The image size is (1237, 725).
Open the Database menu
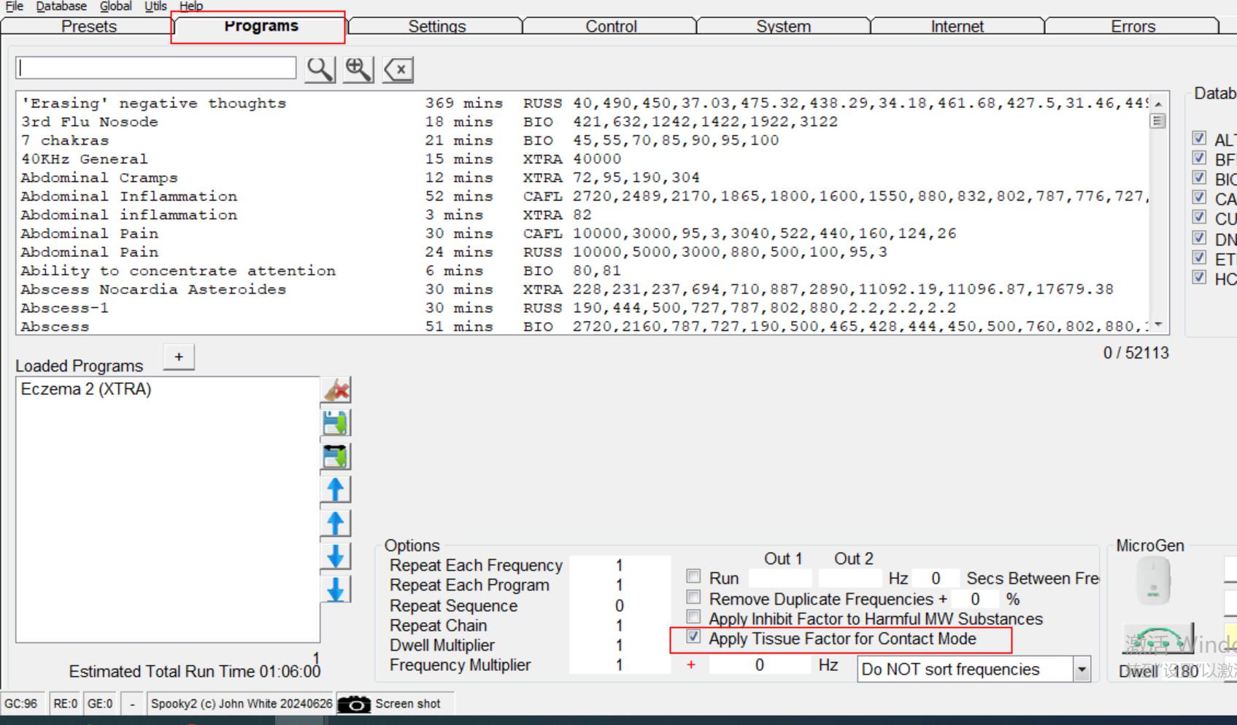61,7
